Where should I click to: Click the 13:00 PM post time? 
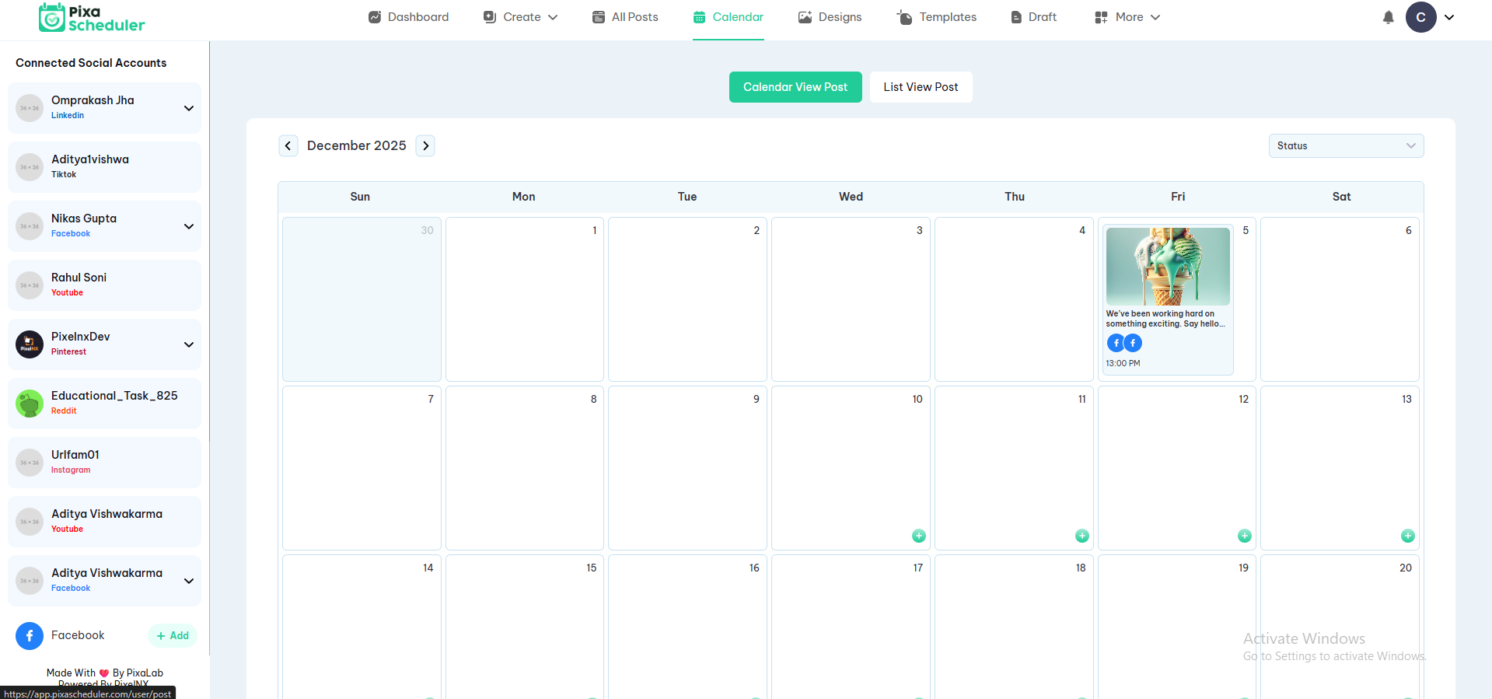pyautogui.click(x=1123, y=363)
